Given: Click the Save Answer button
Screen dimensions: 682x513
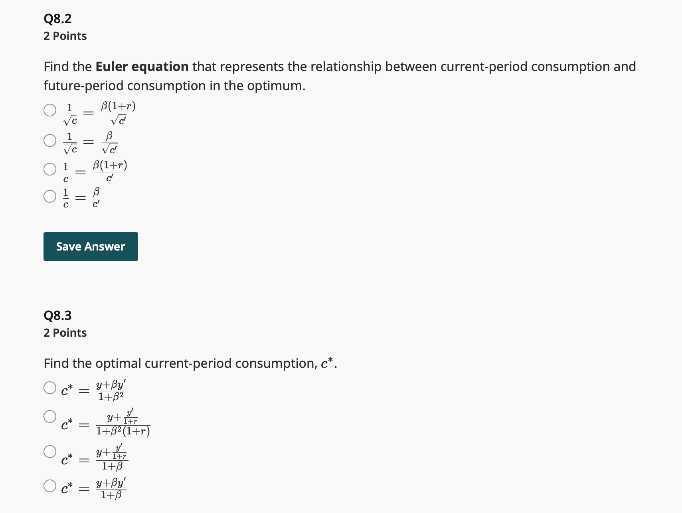Looking at the screenshot, I should click(91, 247).
